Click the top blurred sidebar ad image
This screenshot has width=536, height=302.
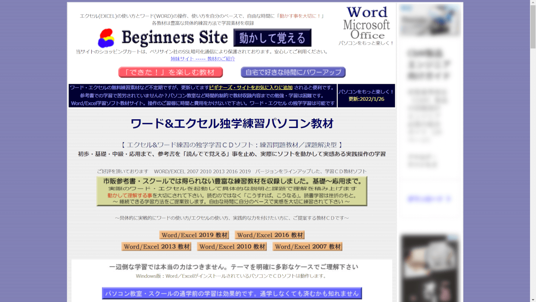pos(430,20)
